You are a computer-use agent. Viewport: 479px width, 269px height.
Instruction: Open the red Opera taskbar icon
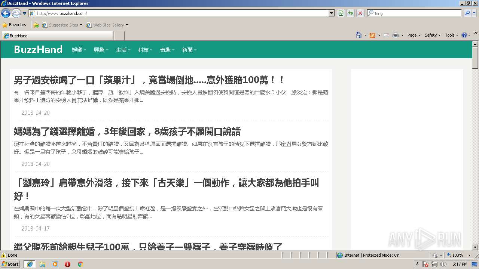tap(68, 264)
